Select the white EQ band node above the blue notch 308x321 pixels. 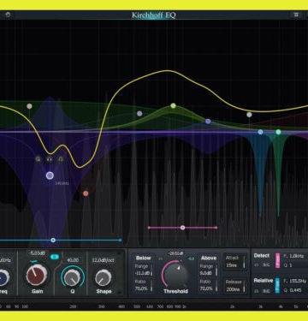[x=249, y=115]
